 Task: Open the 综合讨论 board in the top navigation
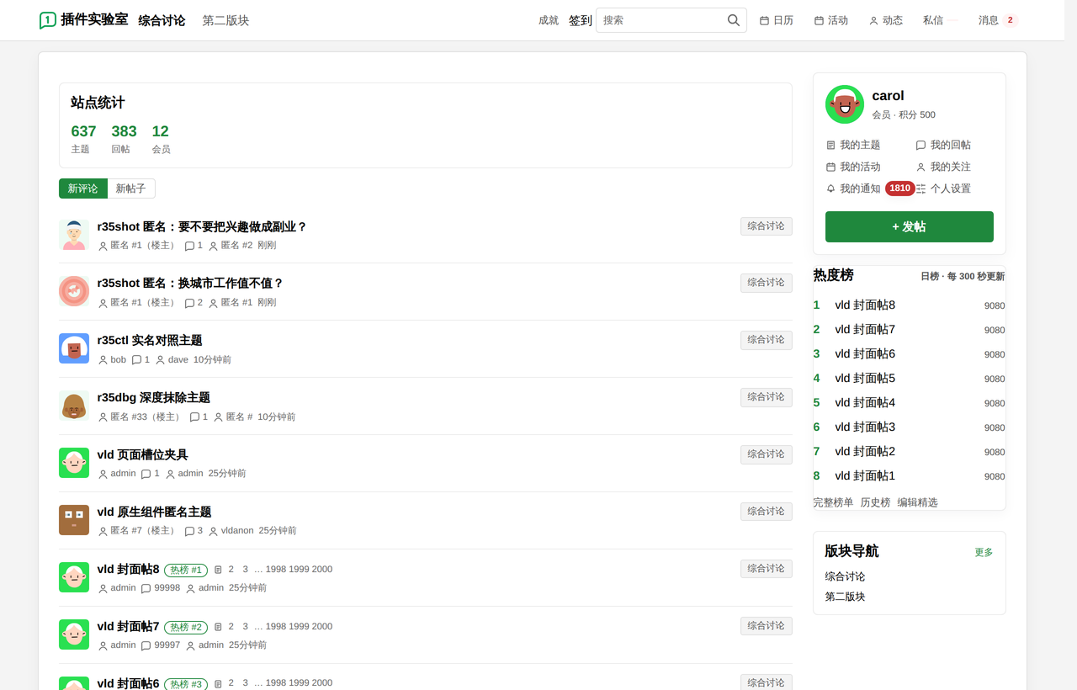tap(162, 20)
